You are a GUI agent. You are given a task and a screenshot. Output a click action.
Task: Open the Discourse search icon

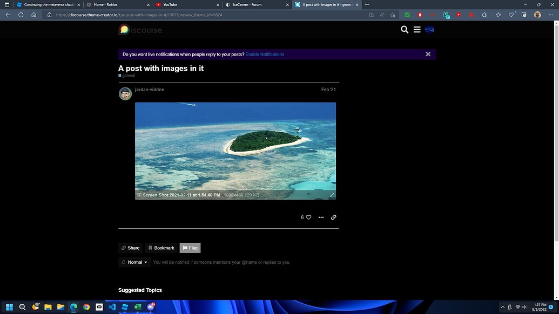pyautogui.click(x=405, y=30)
